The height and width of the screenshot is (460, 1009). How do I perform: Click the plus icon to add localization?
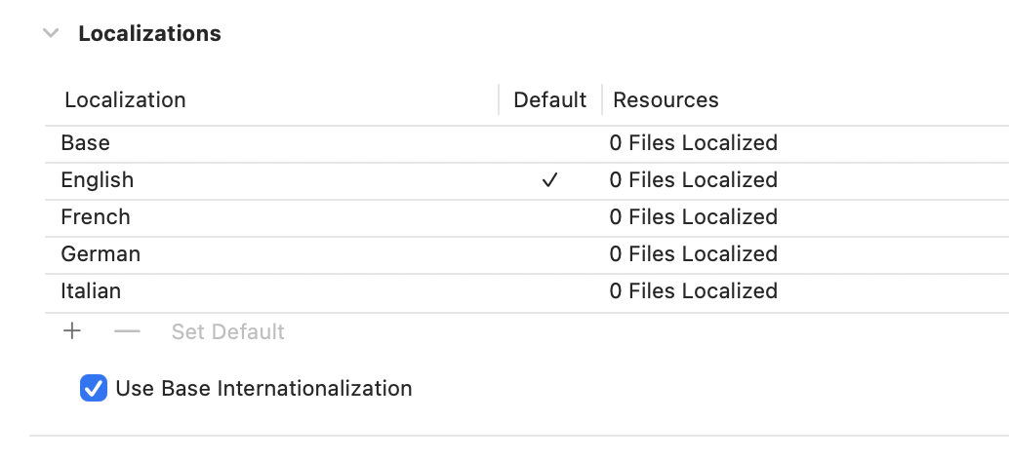[72, 331]
